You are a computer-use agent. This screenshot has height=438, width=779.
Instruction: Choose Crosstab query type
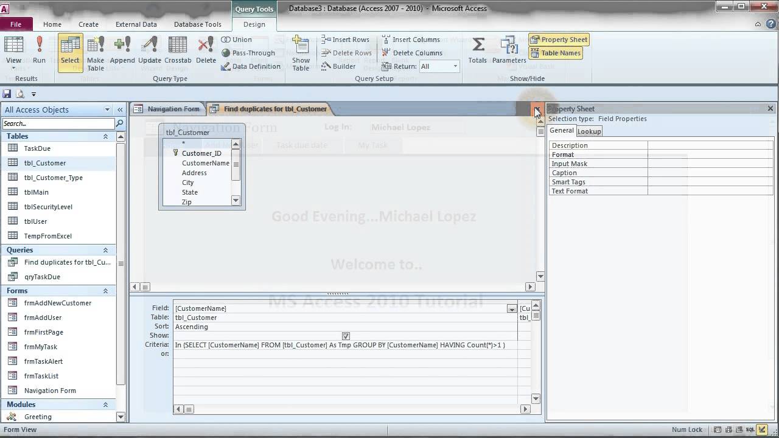(x=178, y=51)
